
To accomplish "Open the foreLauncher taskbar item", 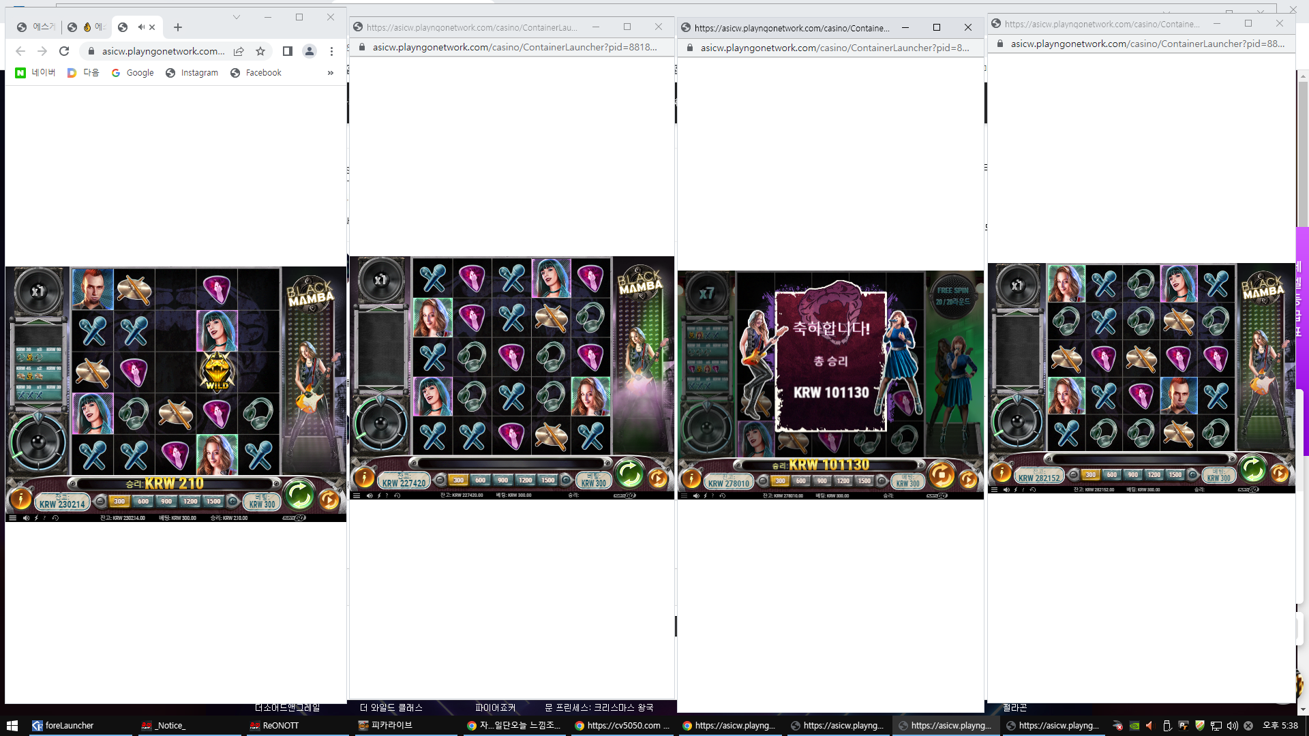I will click(63, 726).
